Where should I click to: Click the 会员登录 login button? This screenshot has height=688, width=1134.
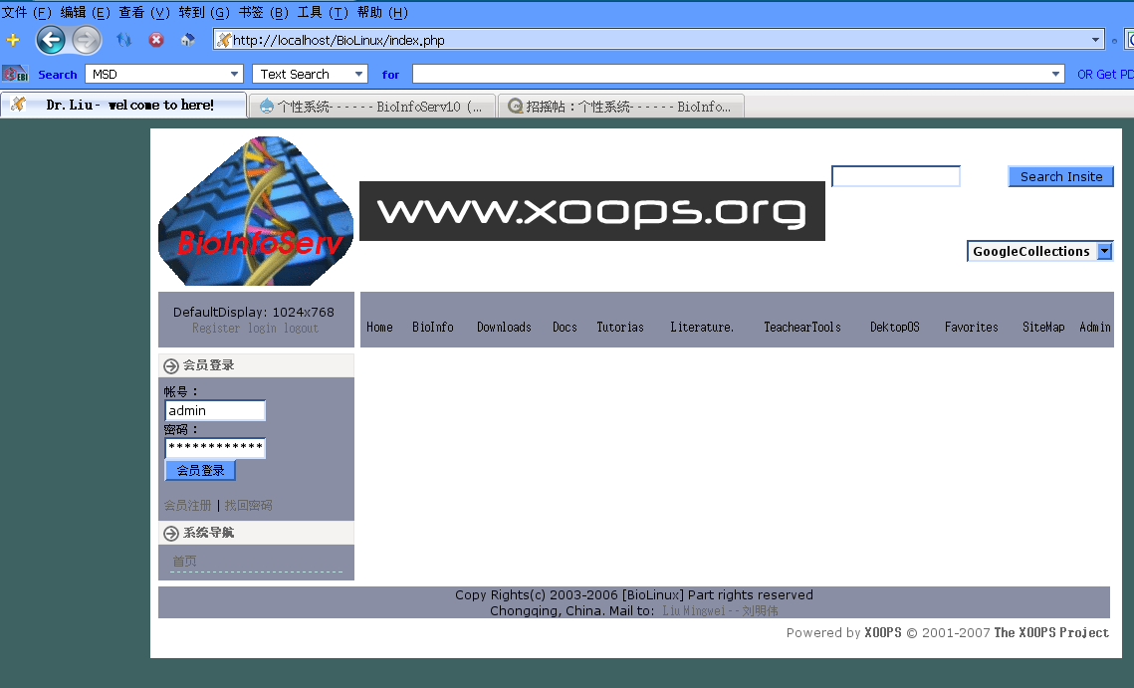point(200,470)
